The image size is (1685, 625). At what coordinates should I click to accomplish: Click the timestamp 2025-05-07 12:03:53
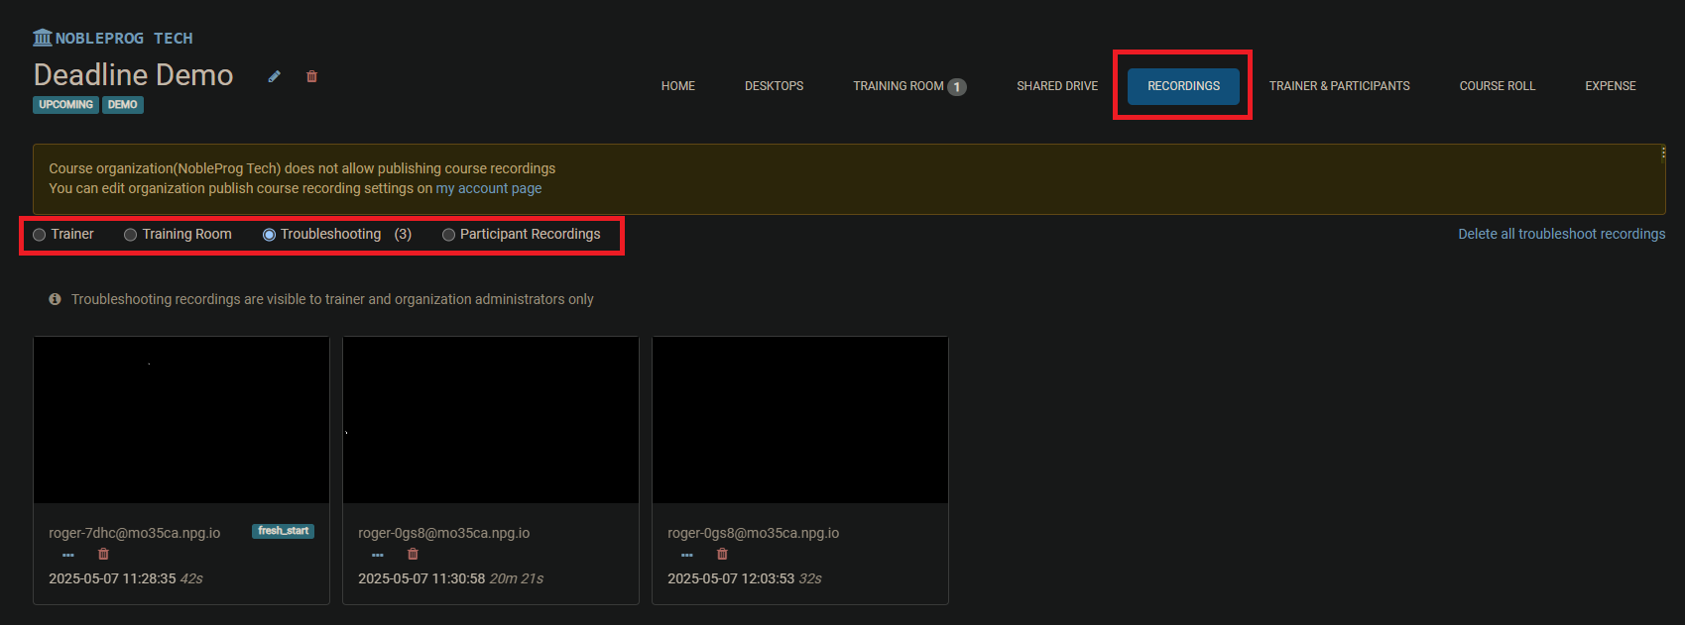pyautogui.click(x=731, y=578)
